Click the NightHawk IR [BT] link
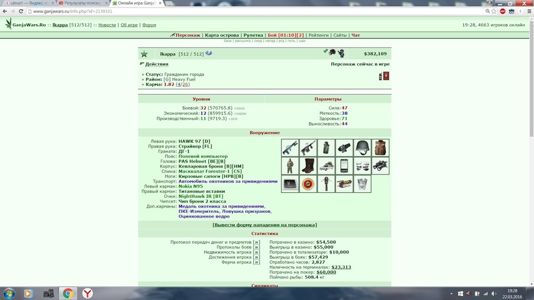 point(200,196)
